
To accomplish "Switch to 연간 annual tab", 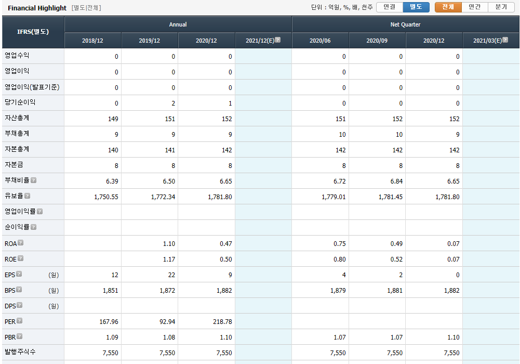I will tap(475, 7).
